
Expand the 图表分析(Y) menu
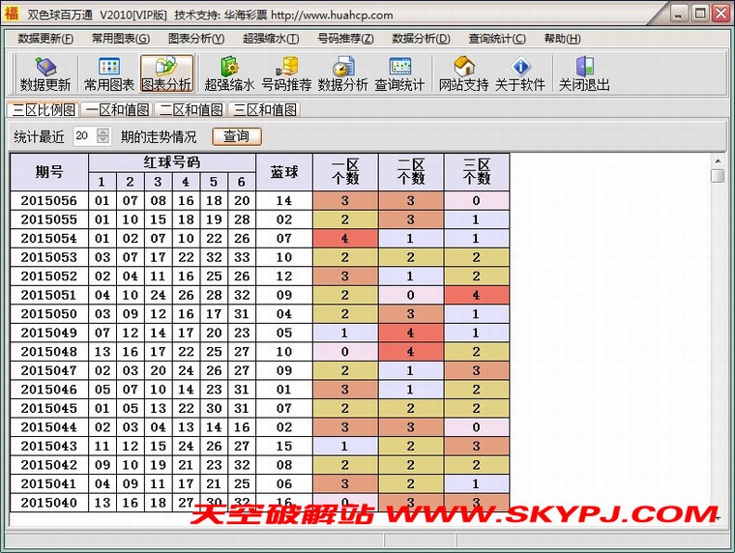(195, 39)
